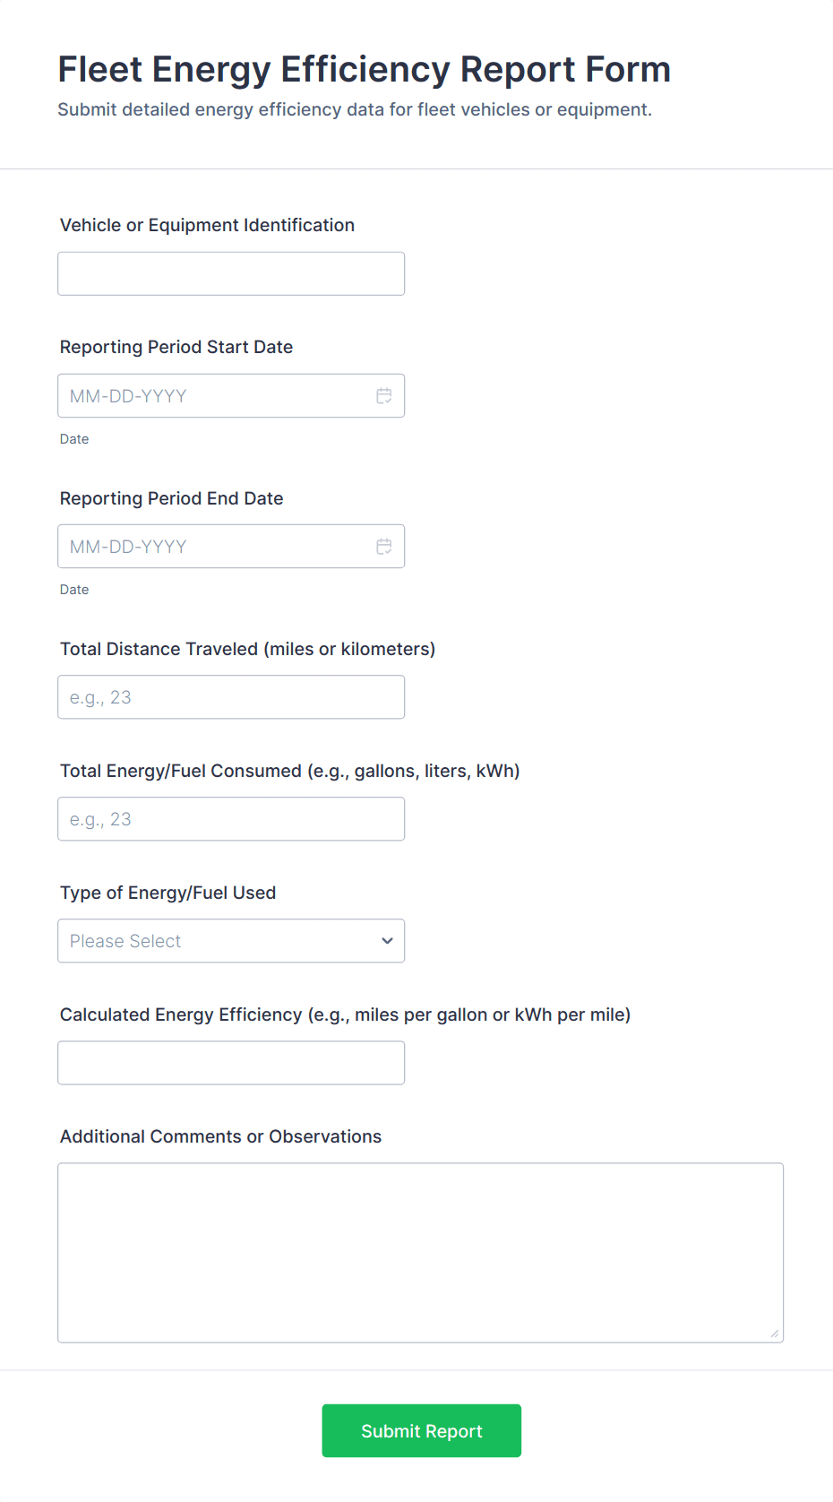Click the Submit Report button

(421, 1430)
